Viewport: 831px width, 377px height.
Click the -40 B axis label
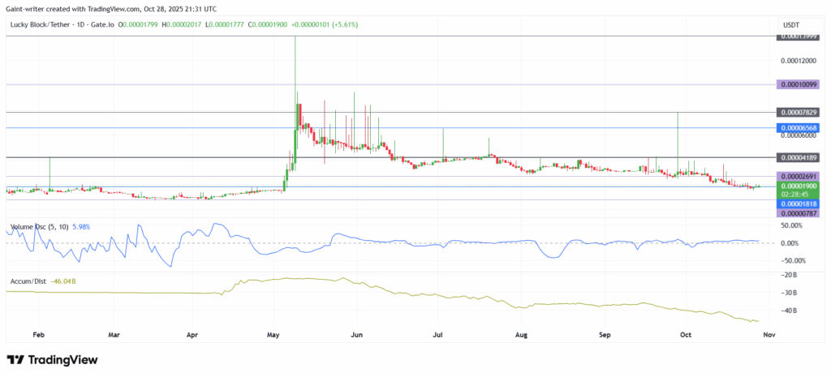[x=789, y=311]
